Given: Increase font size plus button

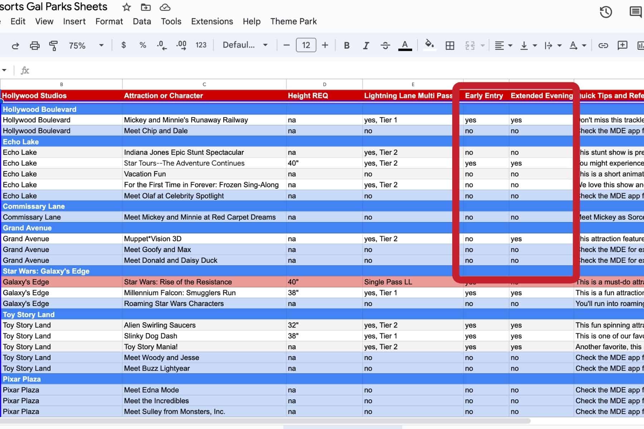Looking at the screenshot, I should [x=325, y=45].
